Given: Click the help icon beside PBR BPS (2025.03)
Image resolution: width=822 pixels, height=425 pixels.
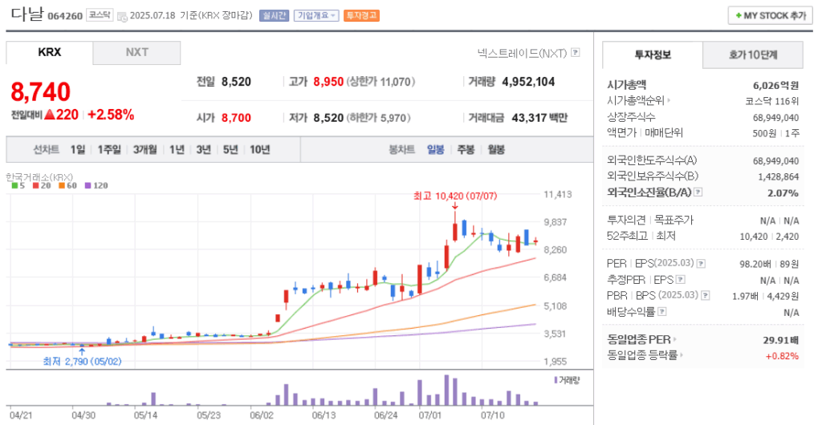Looking at the screenshot, I should tap(706, 296).
